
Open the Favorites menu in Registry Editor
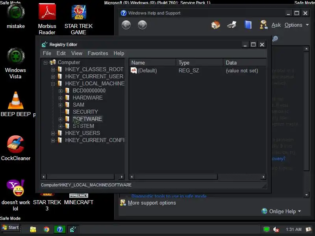coord(98,53)
